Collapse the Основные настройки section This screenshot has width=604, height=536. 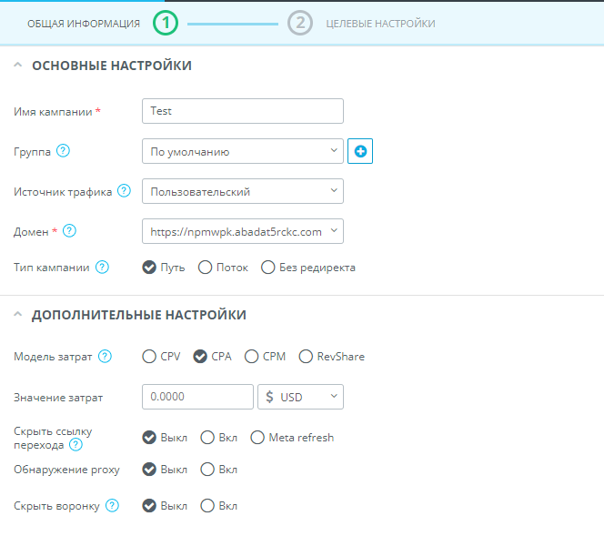[19, 66]
